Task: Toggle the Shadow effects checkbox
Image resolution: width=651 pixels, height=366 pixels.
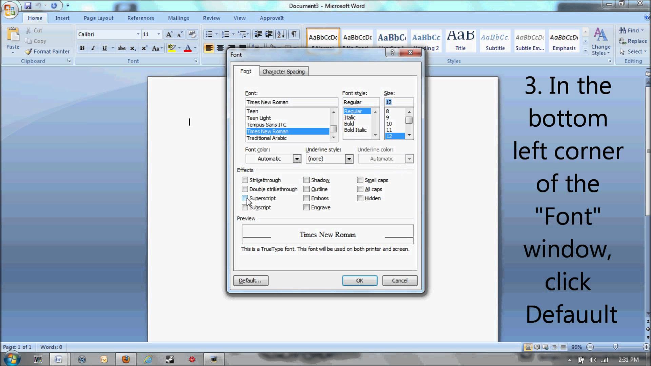Action: (x=306, y=180)
